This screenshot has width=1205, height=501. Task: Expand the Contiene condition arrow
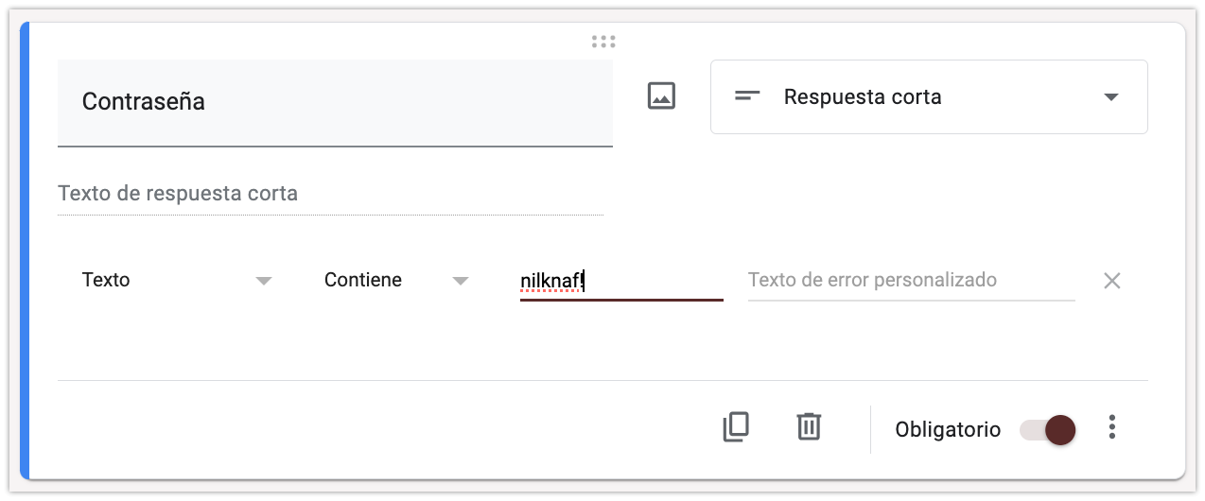click(461, 281)
